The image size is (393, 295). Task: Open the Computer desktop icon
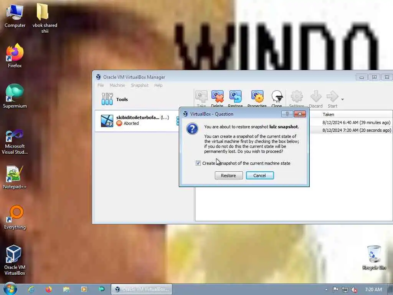[15, 15]
